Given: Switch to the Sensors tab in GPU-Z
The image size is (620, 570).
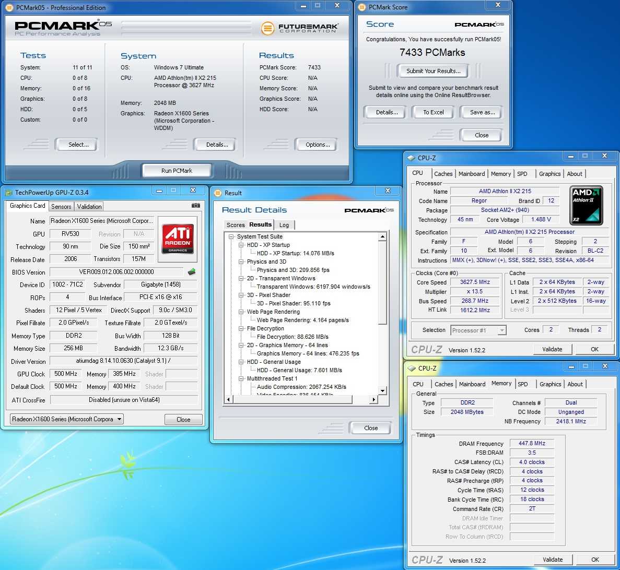Looking at the screenshot, I should coord(61,207).
